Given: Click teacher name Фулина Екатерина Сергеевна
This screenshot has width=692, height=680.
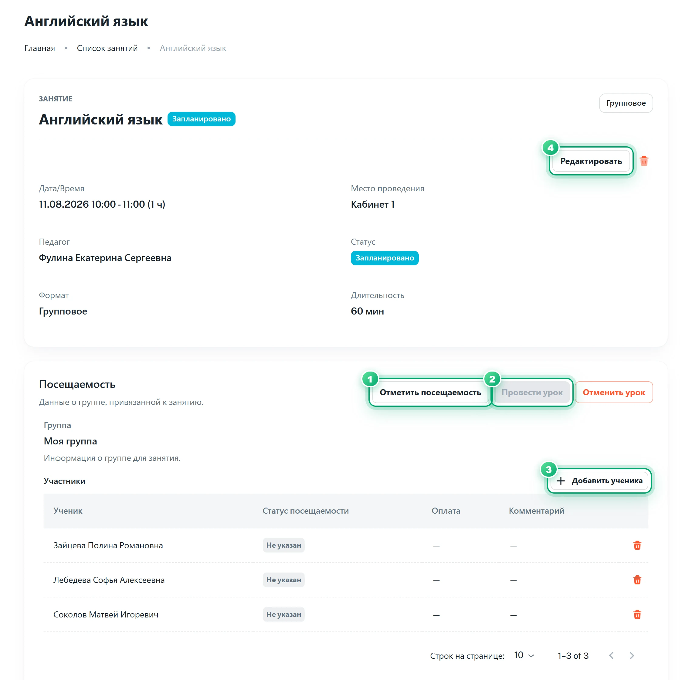Looking at the screenshot, I should [105, 258].
